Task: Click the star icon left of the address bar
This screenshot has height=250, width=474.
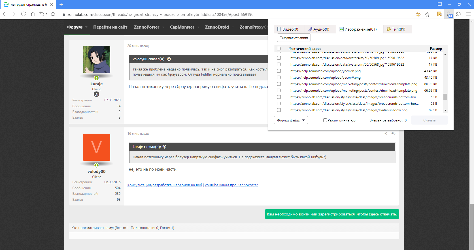Action: click(53, 14)
